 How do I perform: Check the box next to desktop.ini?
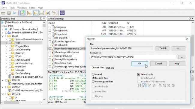(50, 27)
